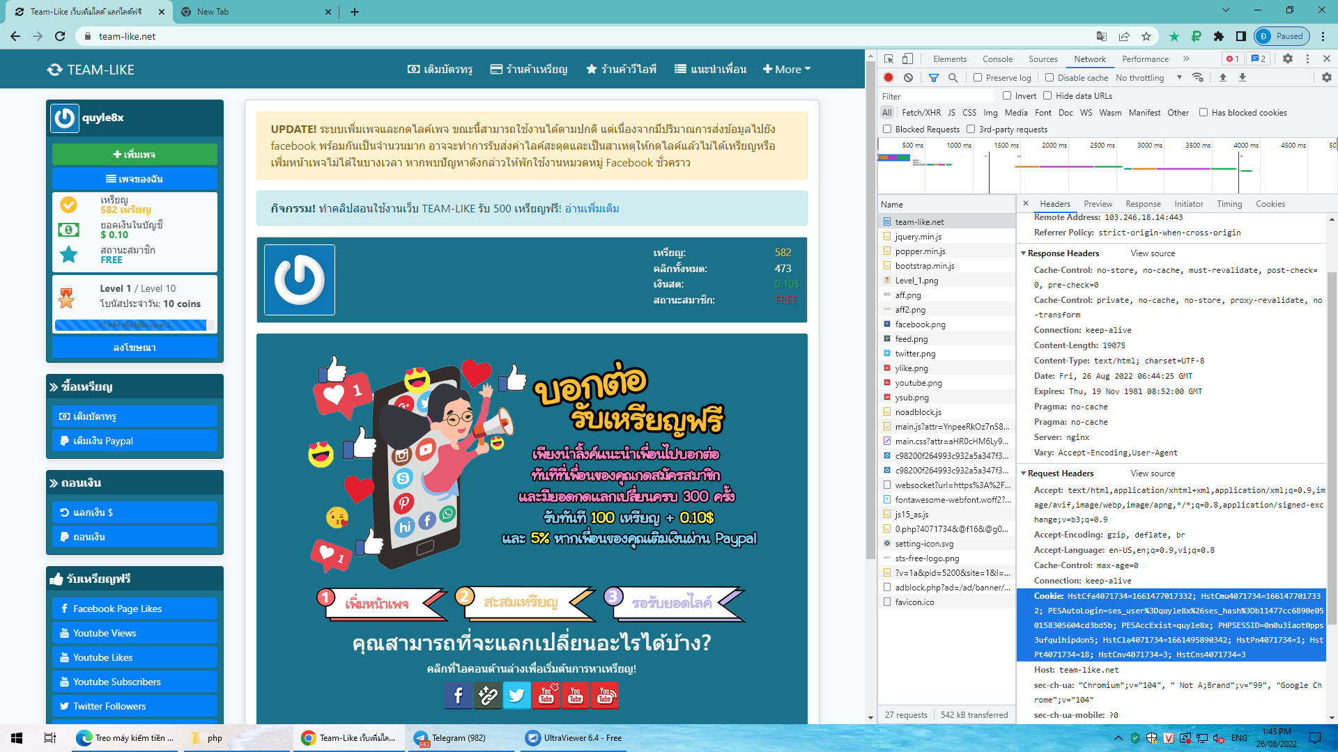Image resolution: width=1338 pixels, height=752 pixels.
Task: Select the favicon.ico request row
Action: (x=946, y=602)
